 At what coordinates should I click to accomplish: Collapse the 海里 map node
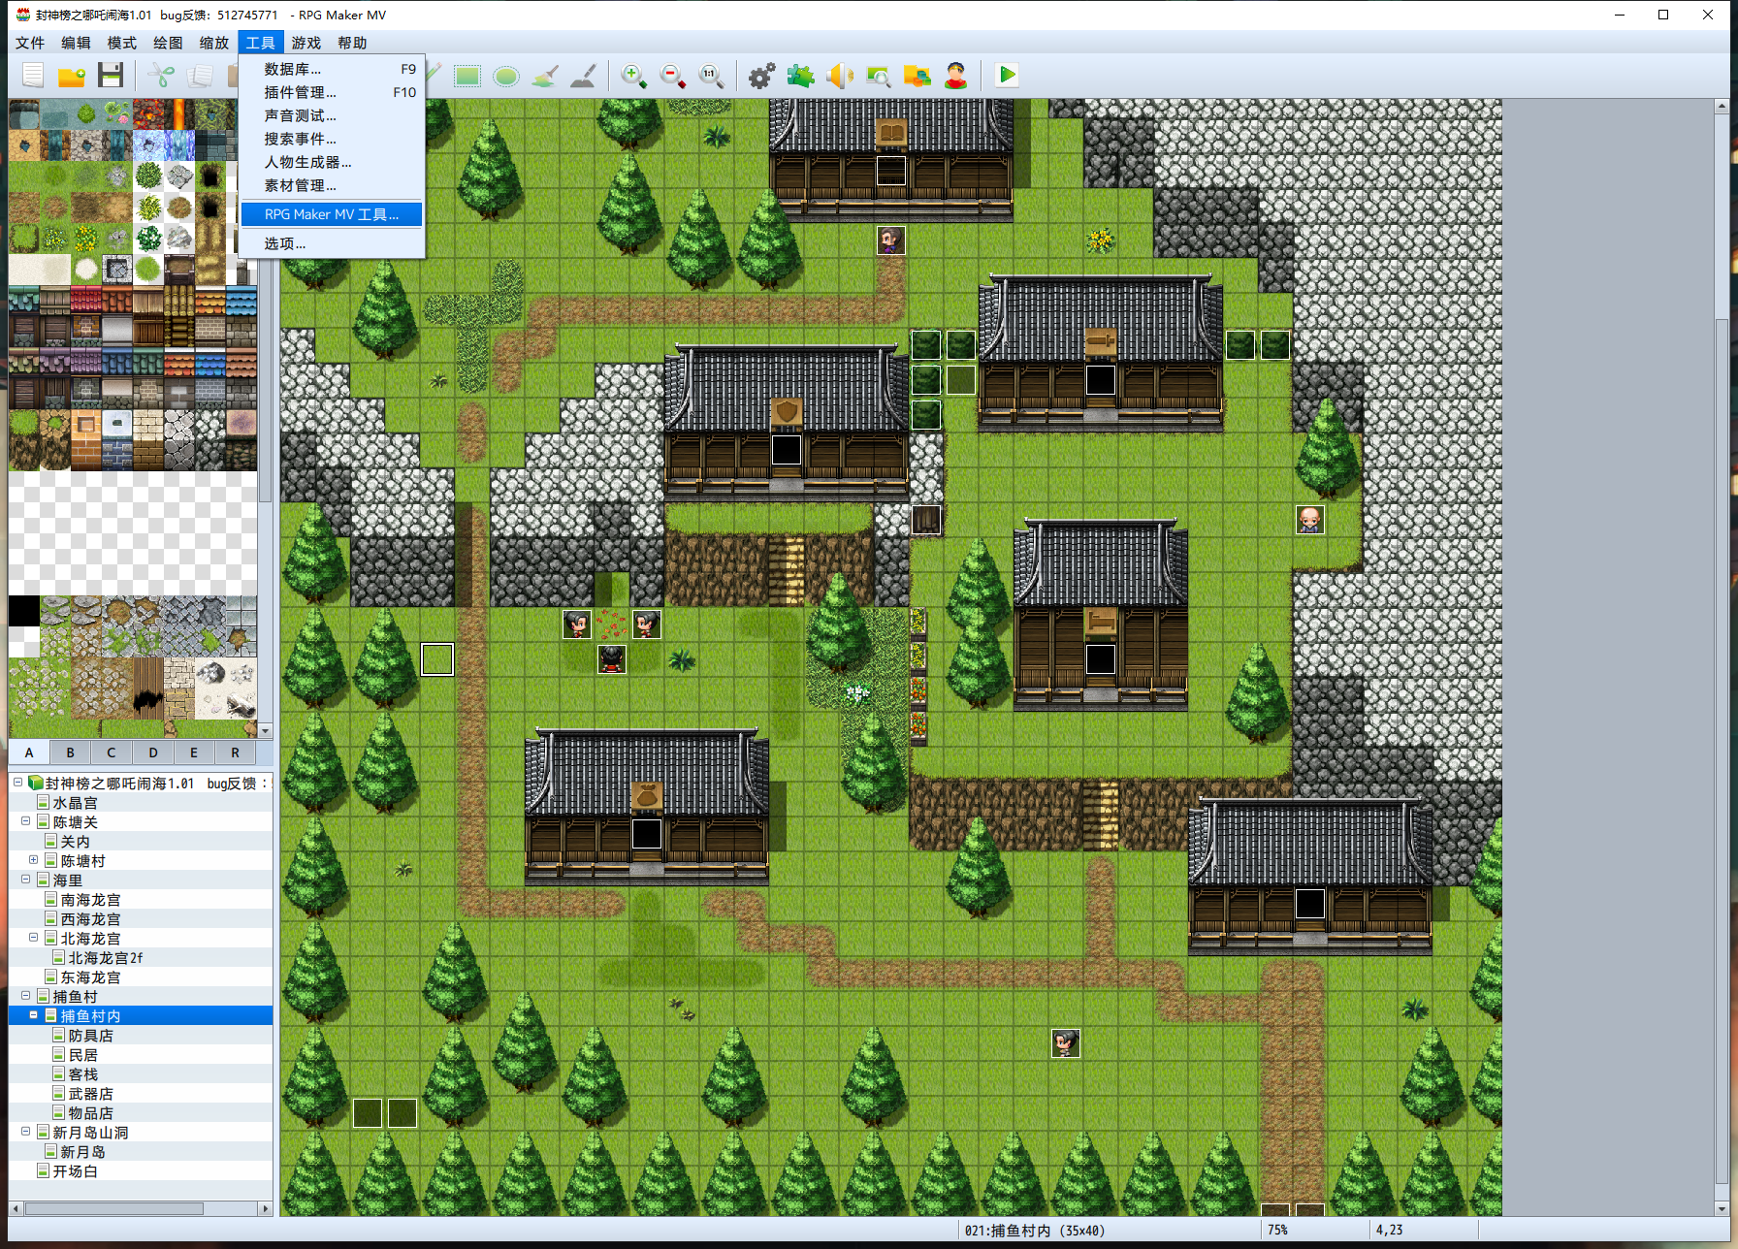[26, 880]
